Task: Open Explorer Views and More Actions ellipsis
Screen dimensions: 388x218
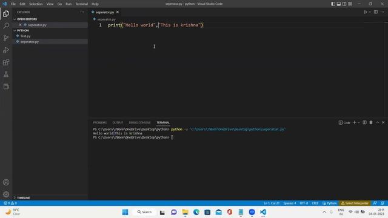Action: 82,12
